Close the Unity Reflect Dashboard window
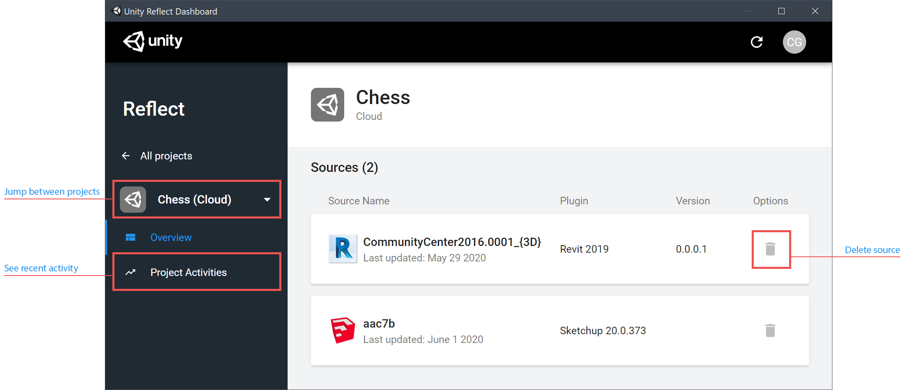 tap(815, 11)
